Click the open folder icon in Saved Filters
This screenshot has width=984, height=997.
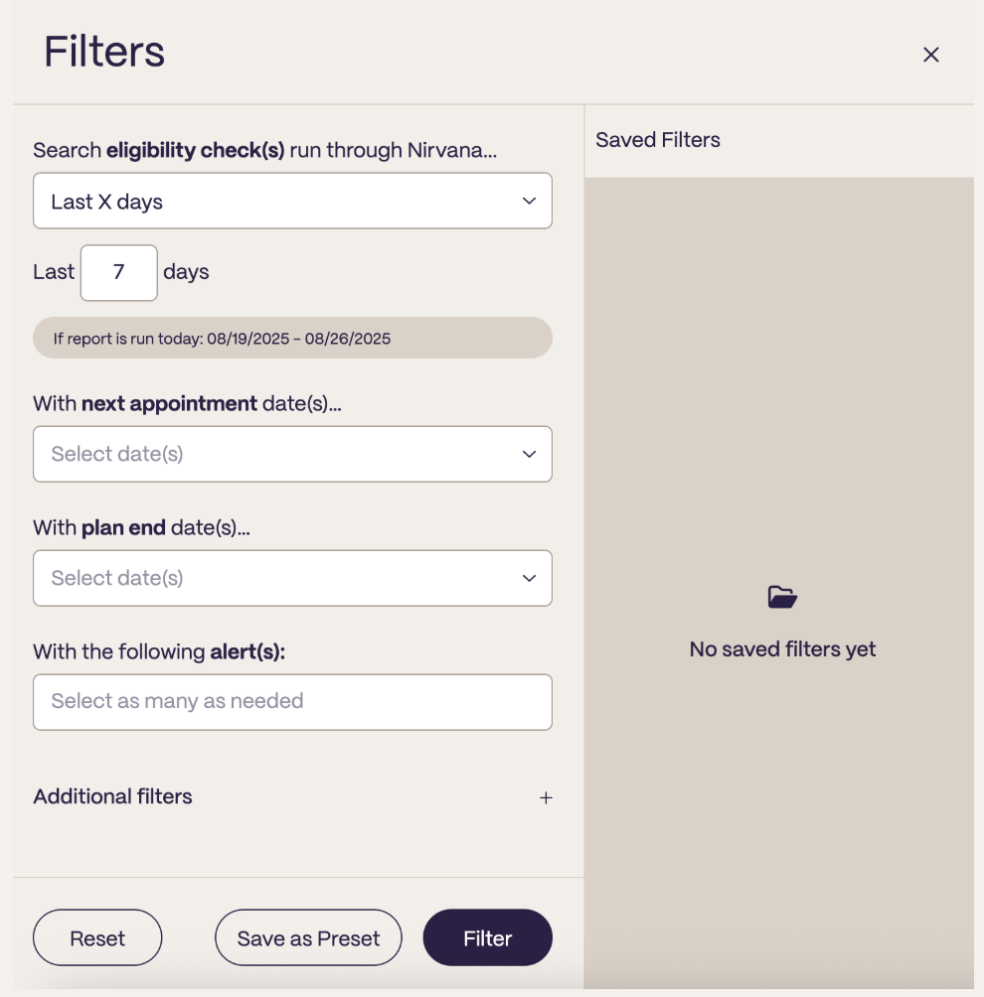click(782, 597)
